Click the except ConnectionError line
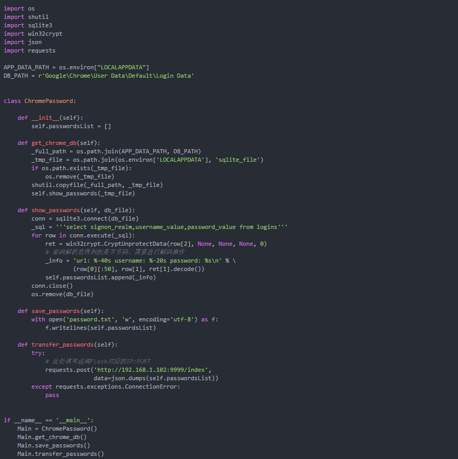The image size is (458, 459). point(106,387)
